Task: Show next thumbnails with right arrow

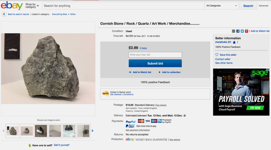Action: coord(92,131)
